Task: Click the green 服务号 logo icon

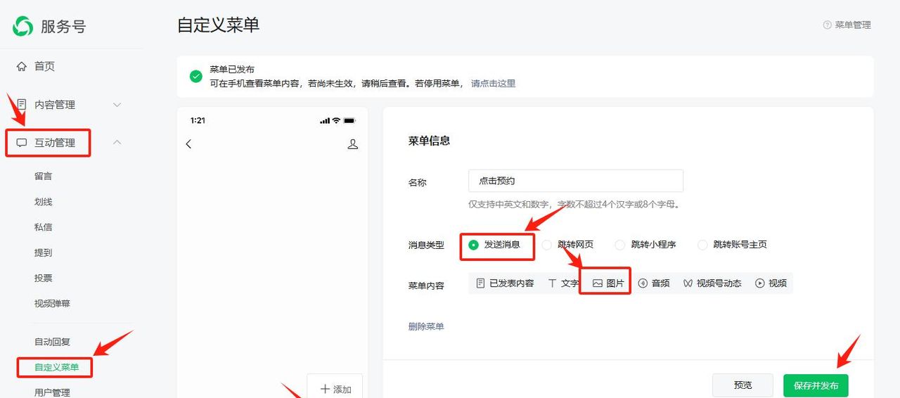Action: pos(22,27)
